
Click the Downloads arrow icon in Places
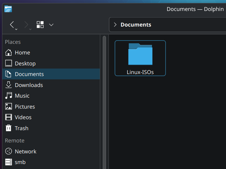9,85
